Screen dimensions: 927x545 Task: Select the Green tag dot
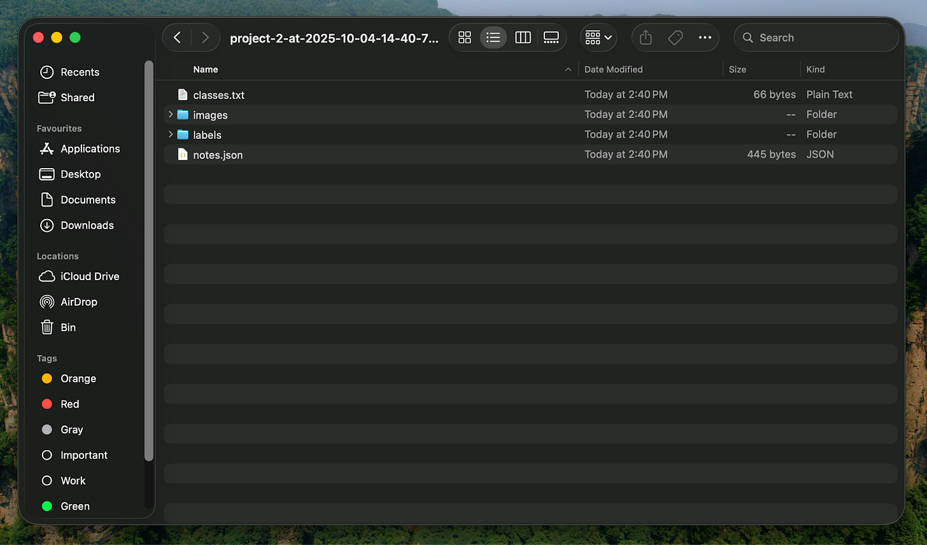point(46,506)
